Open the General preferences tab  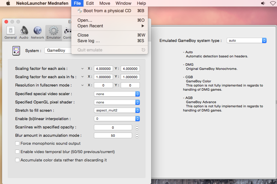click(x=11, y=33)
